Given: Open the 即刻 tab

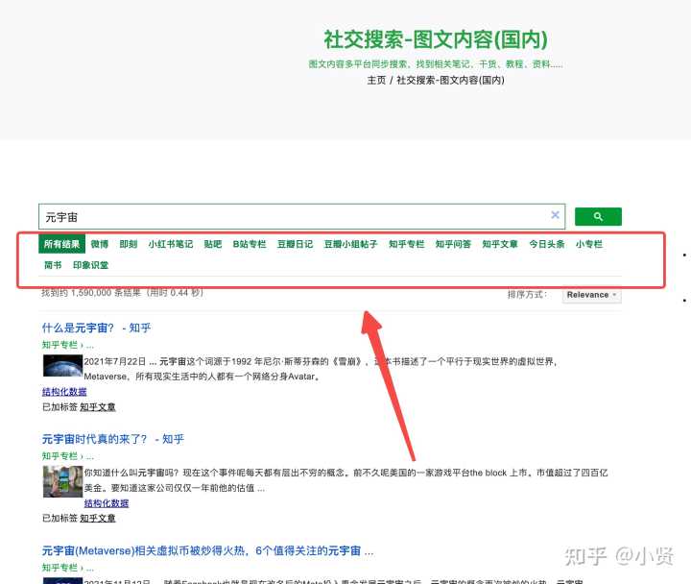Looking at the screenshot, I should pos(129,244).
